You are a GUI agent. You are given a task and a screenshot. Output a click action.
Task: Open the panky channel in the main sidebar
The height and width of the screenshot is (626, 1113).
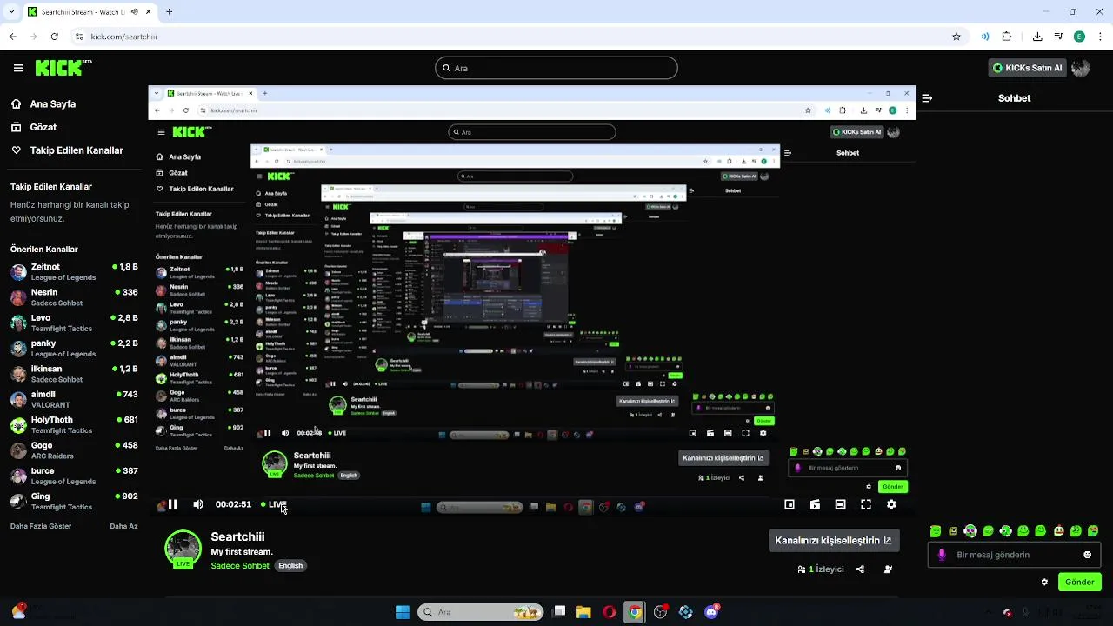point(74,348)
